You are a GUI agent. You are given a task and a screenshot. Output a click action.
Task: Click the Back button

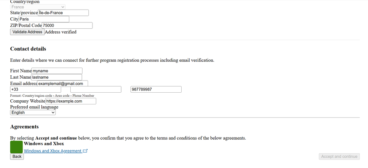coord(17,157)
